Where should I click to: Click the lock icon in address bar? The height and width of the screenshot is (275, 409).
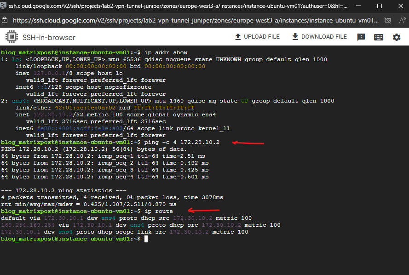pyautogui.click(x=5, y=21)
